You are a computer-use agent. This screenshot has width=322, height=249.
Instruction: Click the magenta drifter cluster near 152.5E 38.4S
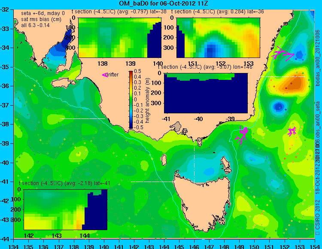[x=292, y=131]
